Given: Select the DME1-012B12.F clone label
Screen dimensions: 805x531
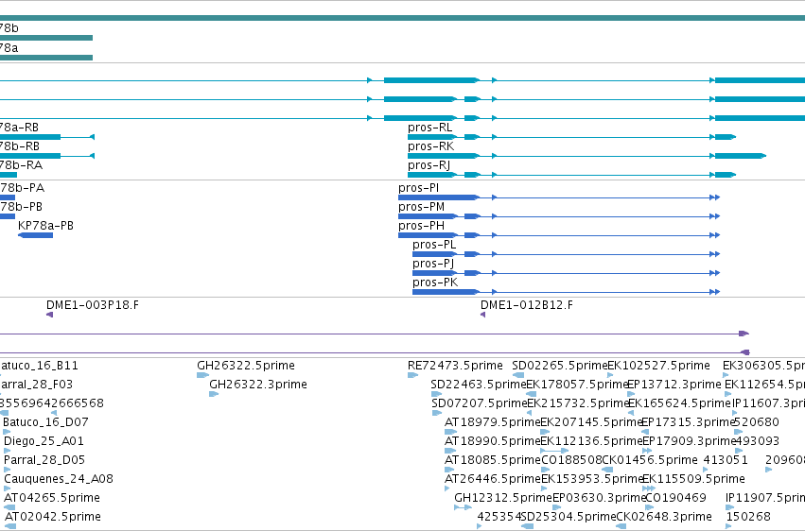Looking at the screenshot, I should (527, 305).
